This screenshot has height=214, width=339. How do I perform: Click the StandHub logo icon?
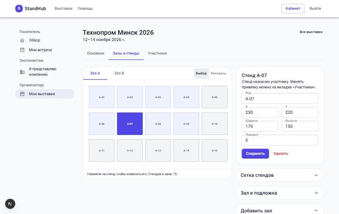pyautogui.click(x=19, y=8)
